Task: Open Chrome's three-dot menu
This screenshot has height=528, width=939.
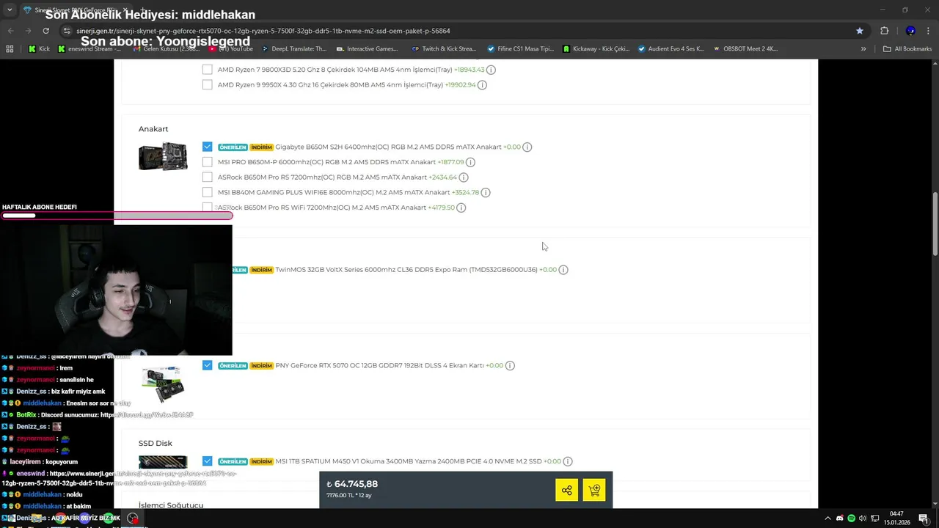Action: (928, 31)
